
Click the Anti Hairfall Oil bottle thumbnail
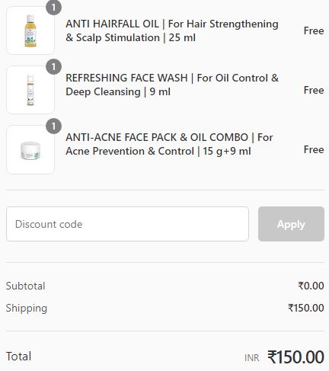pyautogui.click(x=30, y=30)
